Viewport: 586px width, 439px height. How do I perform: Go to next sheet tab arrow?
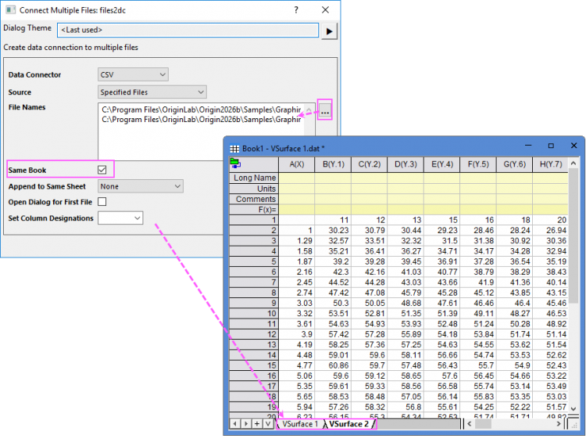(246, 423)
